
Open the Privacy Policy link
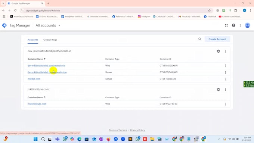point(137,130)
